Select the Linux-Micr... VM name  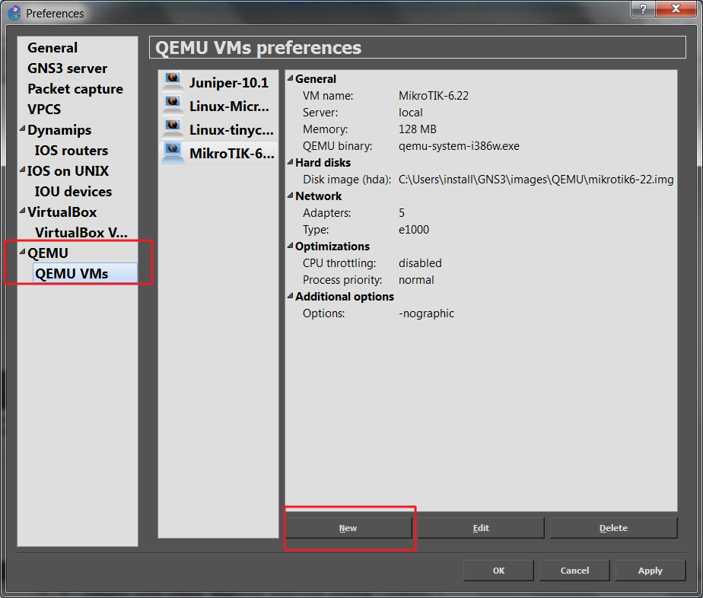(x=229, y=107)
